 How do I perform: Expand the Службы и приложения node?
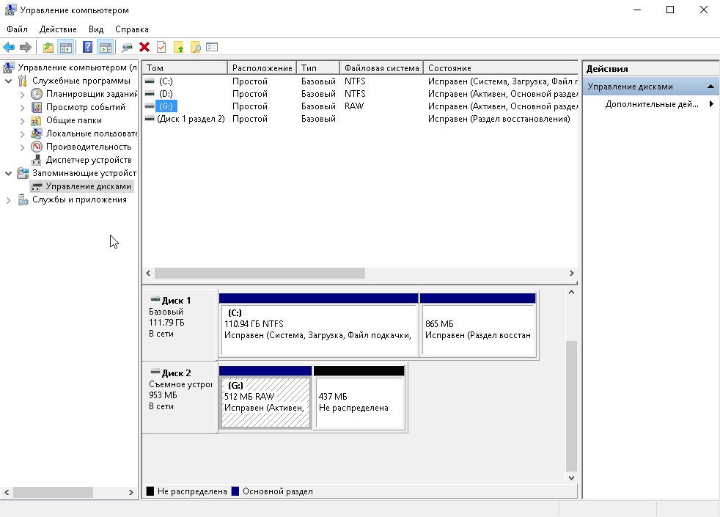click(9, 199)
